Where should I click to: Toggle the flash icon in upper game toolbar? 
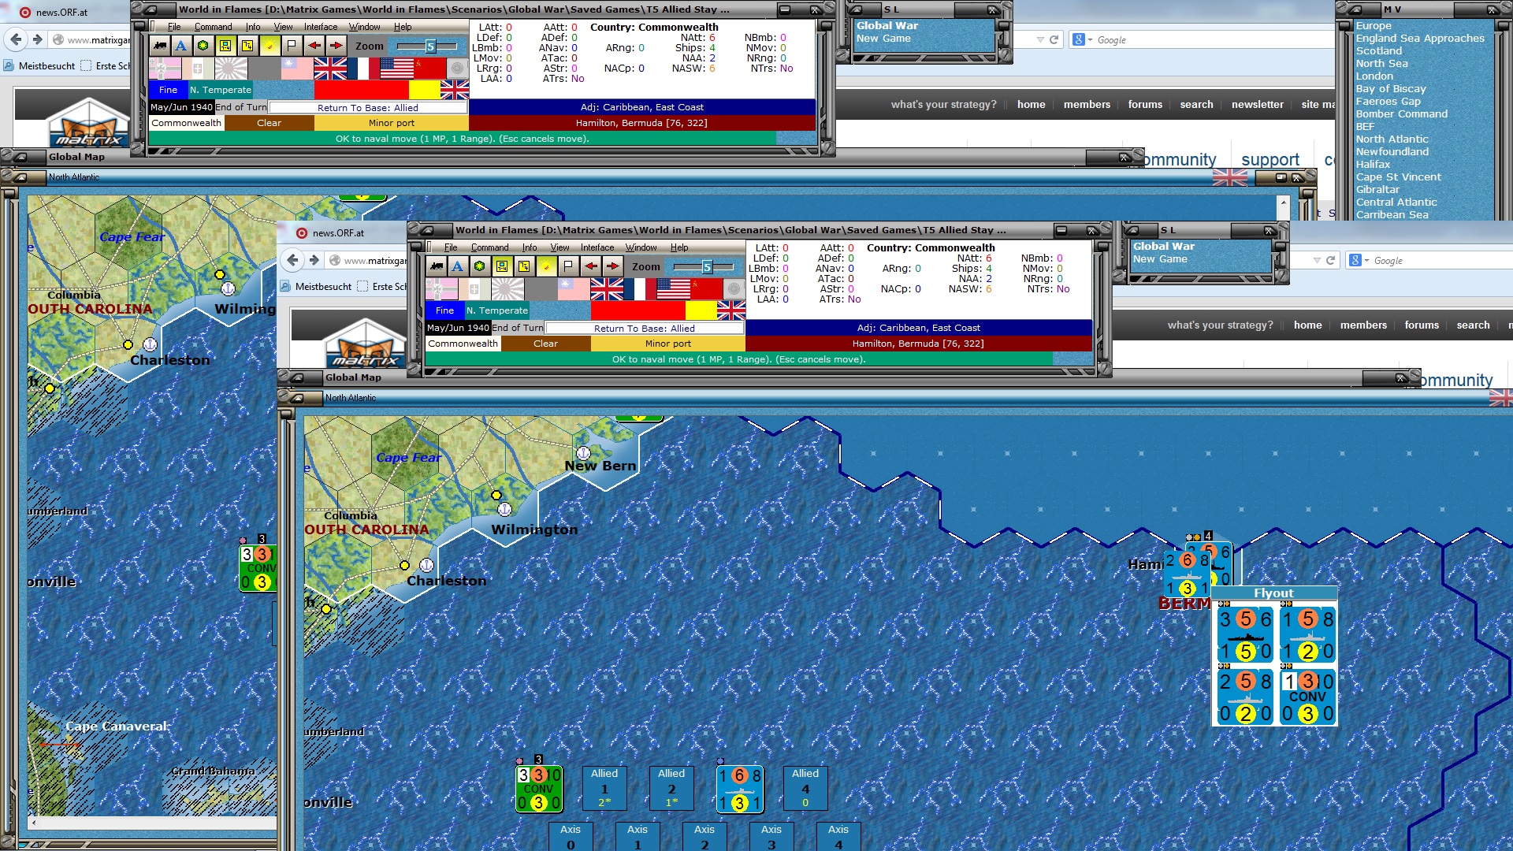click(270, 46)
